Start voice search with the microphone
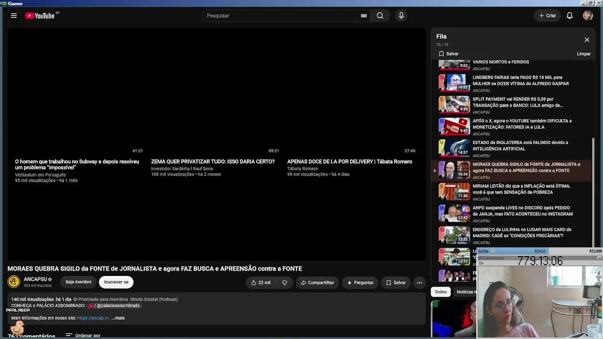The width and height of the screenshot is (603, 339). pos(401,16)
